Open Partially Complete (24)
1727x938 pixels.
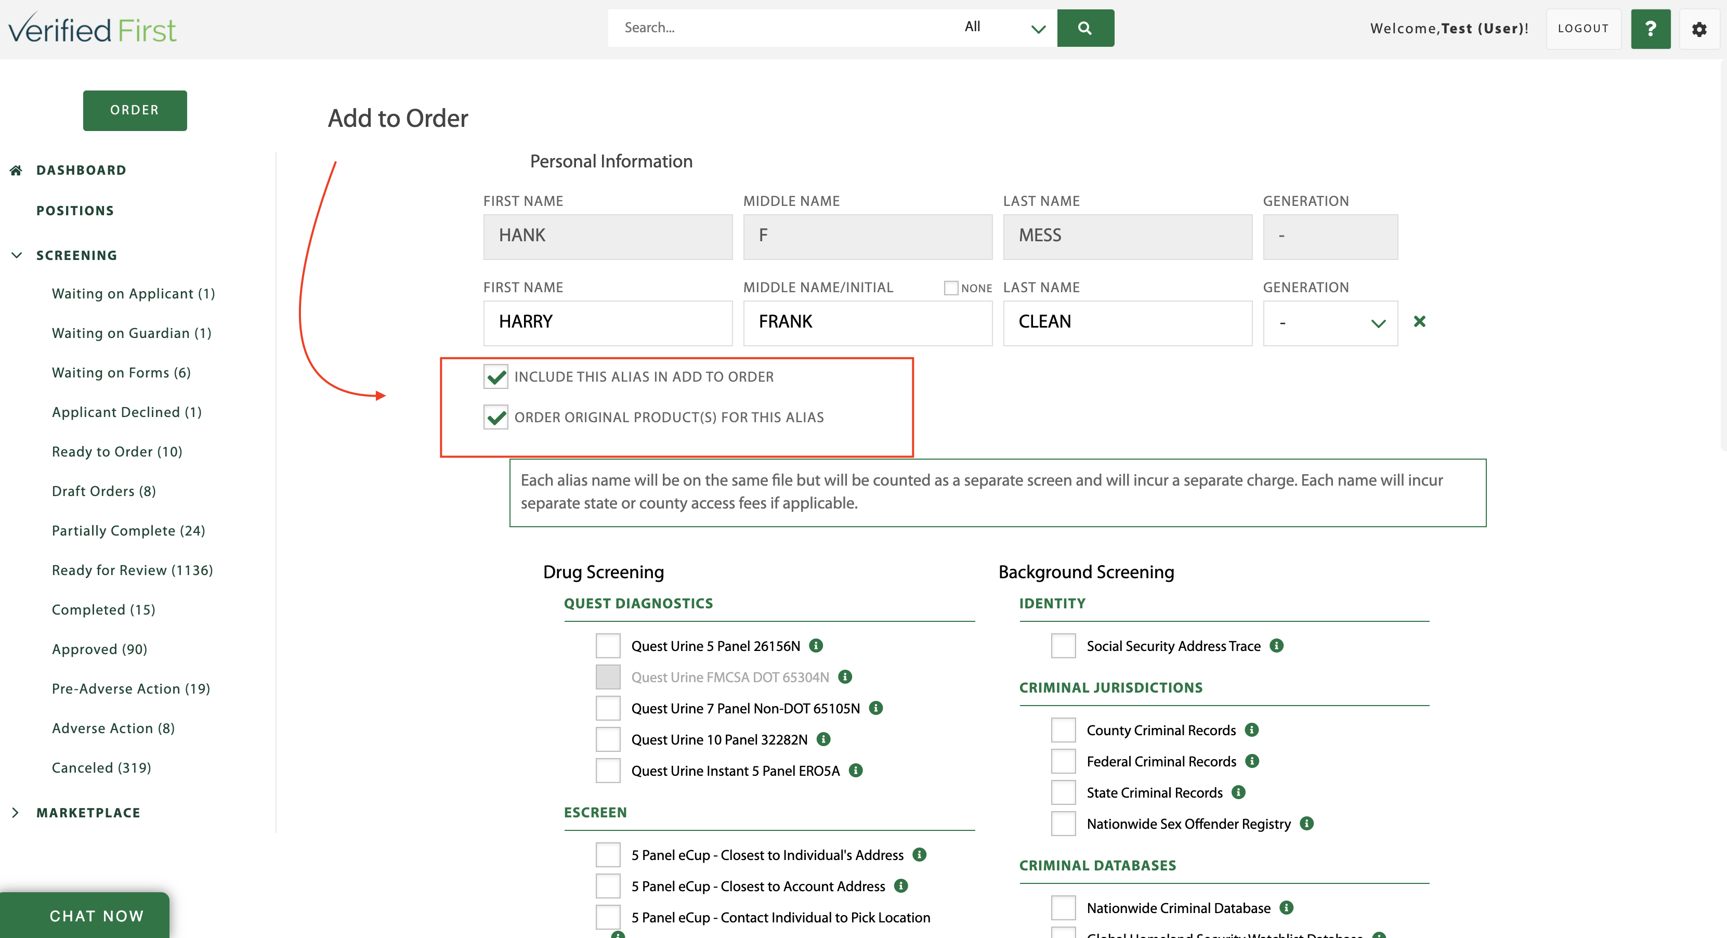129,531
